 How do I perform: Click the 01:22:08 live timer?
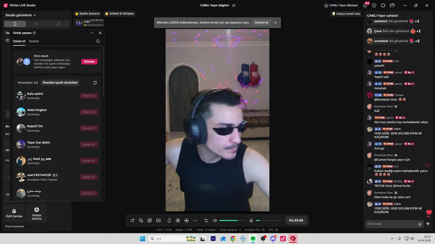(x=296, y=220)
